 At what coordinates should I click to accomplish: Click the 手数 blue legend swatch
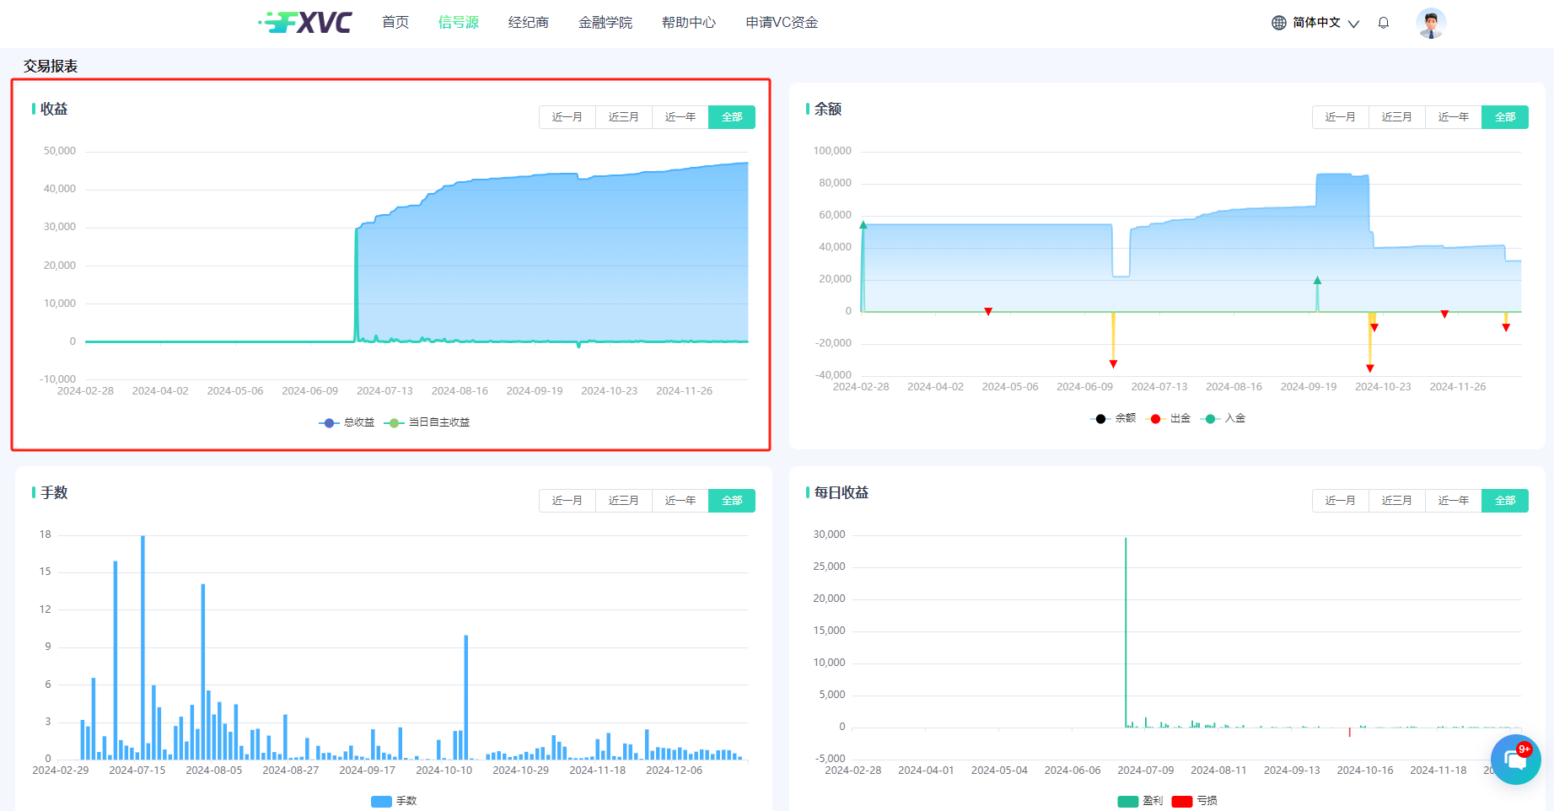(x=381, y=801)
